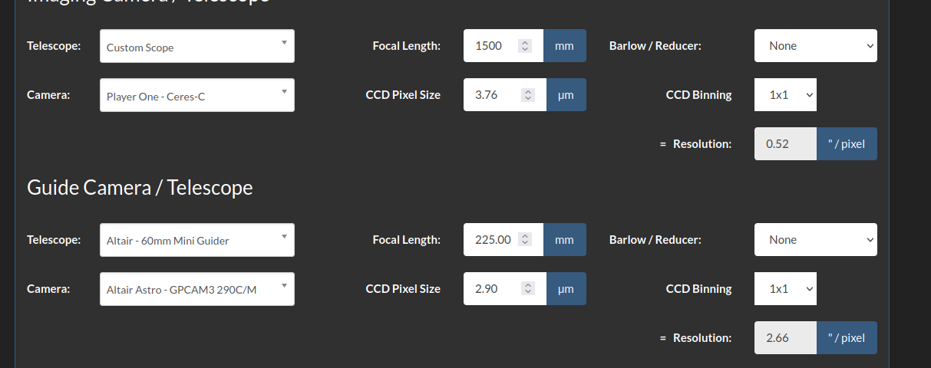This screenshot has width=931, height=368.
Task: Open the imaging Telescope dropdown showing Custom Scope
Action: tap(196, 47)
